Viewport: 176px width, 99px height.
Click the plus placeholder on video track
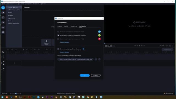click(14, 63)
